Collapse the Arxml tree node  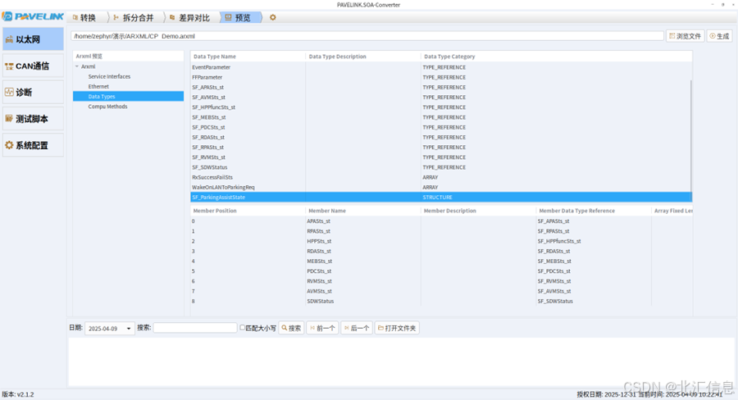(77, 66)
